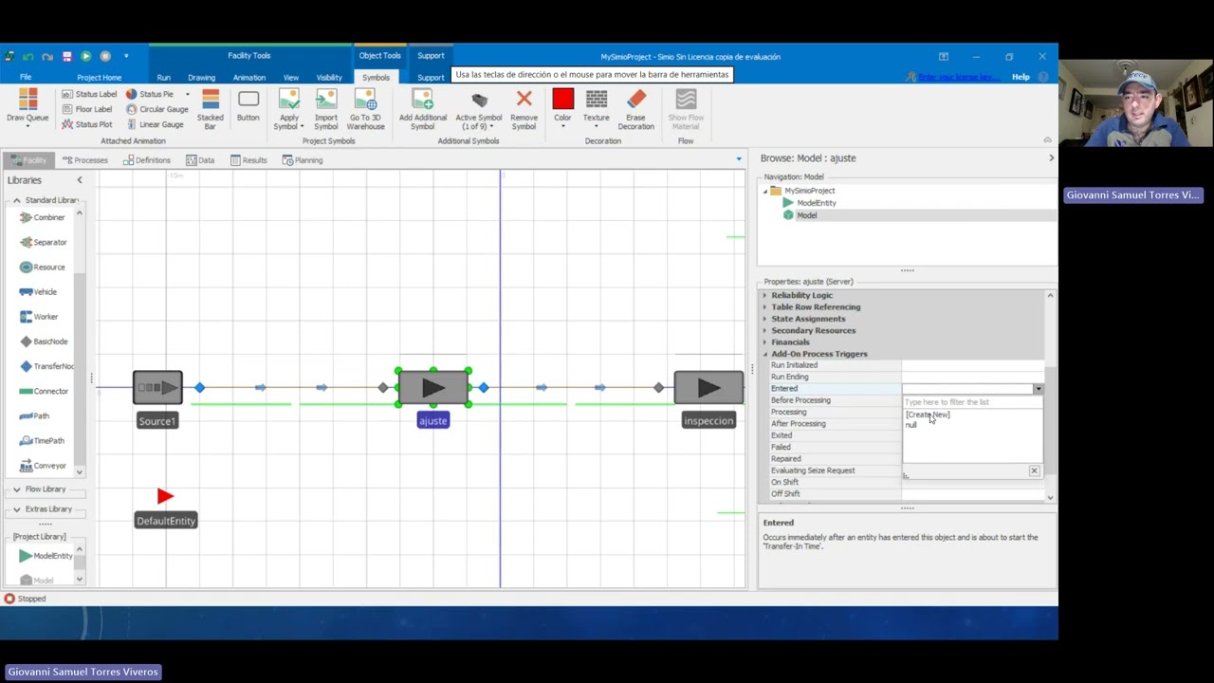The image size is (1214, 683).
Task: Select ModelEntity in Navigation tree
Action: click(816, 203)
